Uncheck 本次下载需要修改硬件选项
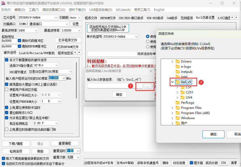Viewport: 241px width, 167px height. coord(7,60)
